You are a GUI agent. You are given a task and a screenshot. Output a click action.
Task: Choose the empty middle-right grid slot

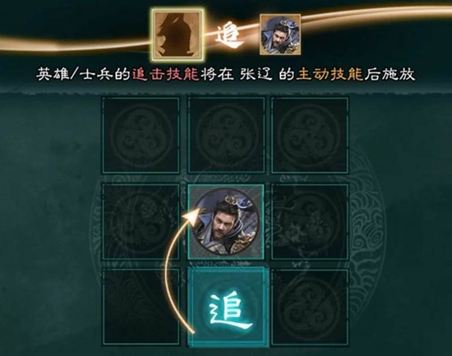(310, 221)
